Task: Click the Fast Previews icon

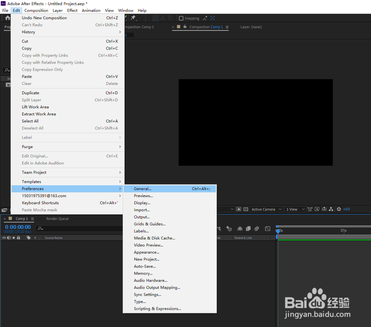Action: click(x=317, y=209)
